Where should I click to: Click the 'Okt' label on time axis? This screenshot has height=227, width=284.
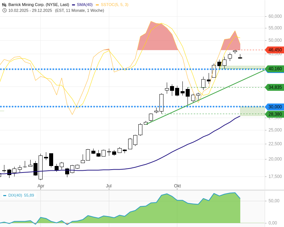pyautogui.click(x=177, y=186)
